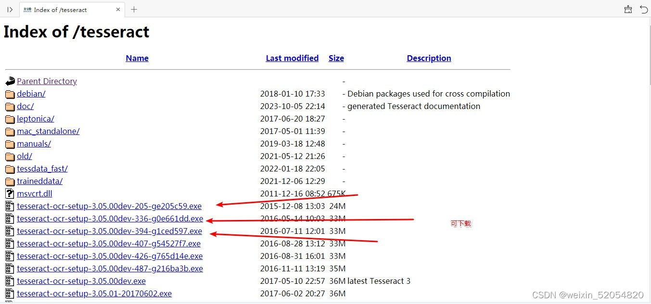Click the folder icon beside traineddata/

[10, 181]
